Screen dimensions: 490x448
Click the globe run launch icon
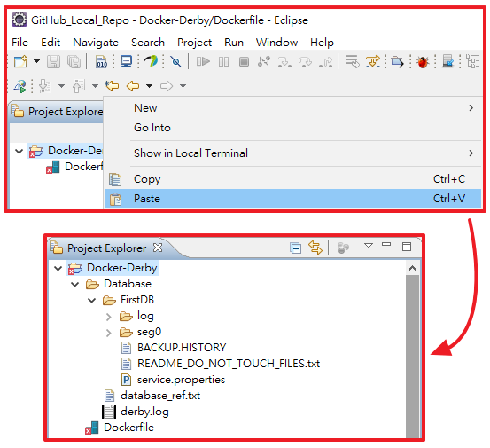coord(20,86)
